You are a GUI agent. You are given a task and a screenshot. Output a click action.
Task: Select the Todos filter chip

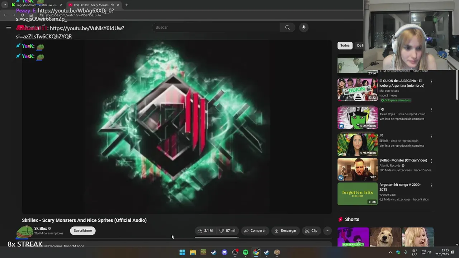coord(345,46)
